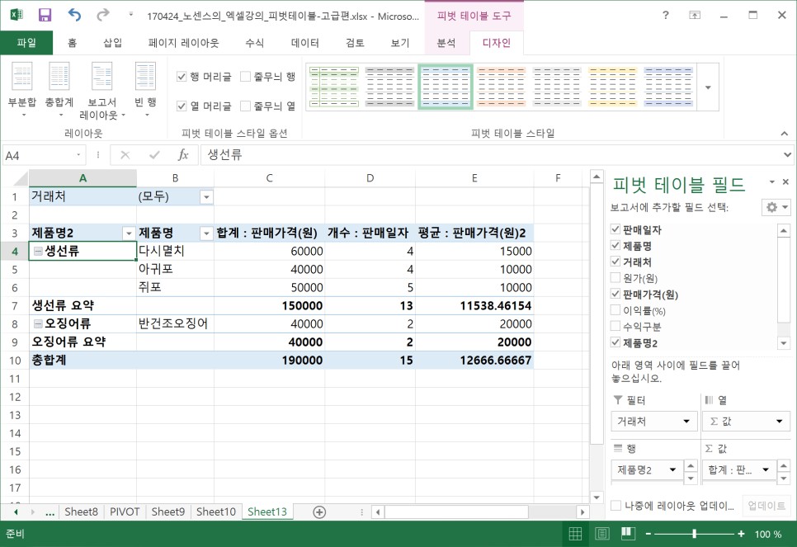Viewport: 797px width, 547px height.
Task: Check the 이익률(%) field checkbox
Action: (615, 310)
